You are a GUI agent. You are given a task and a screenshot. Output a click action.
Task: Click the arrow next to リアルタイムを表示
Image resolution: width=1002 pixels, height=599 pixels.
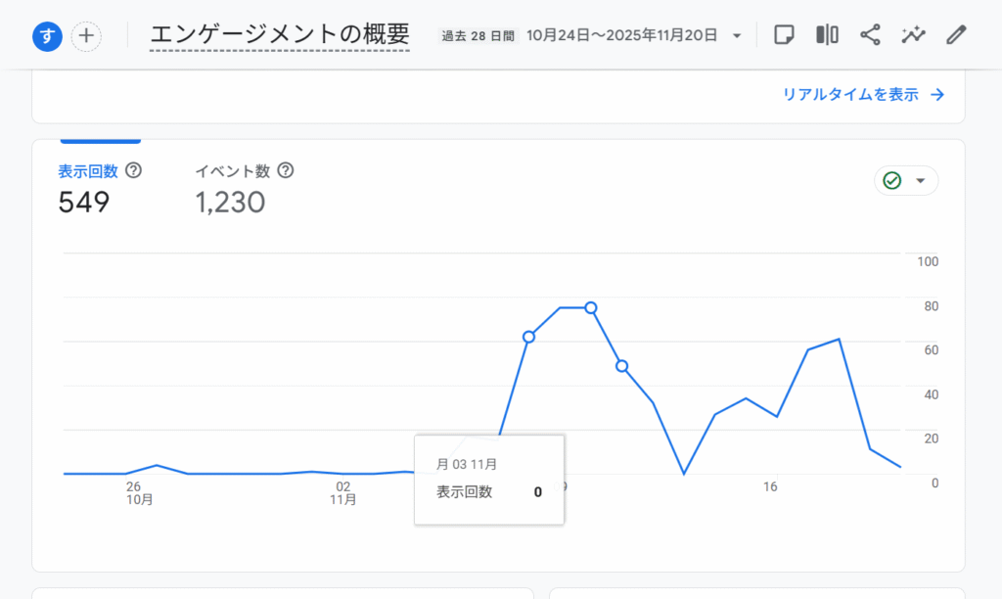coord(937,95)
